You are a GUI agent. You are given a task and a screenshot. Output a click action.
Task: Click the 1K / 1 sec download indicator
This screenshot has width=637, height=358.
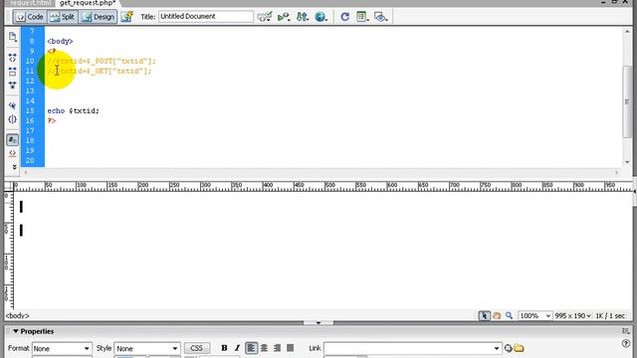610,315
